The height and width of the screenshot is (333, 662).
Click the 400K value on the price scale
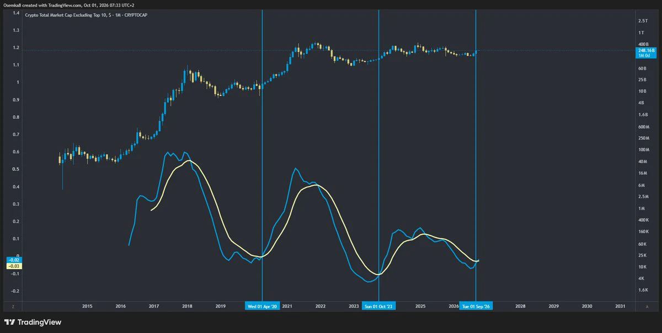pyautogui.click(x=643, y=220)
